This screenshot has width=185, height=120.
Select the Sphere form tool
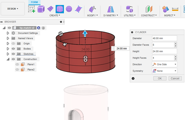point(69,9)
